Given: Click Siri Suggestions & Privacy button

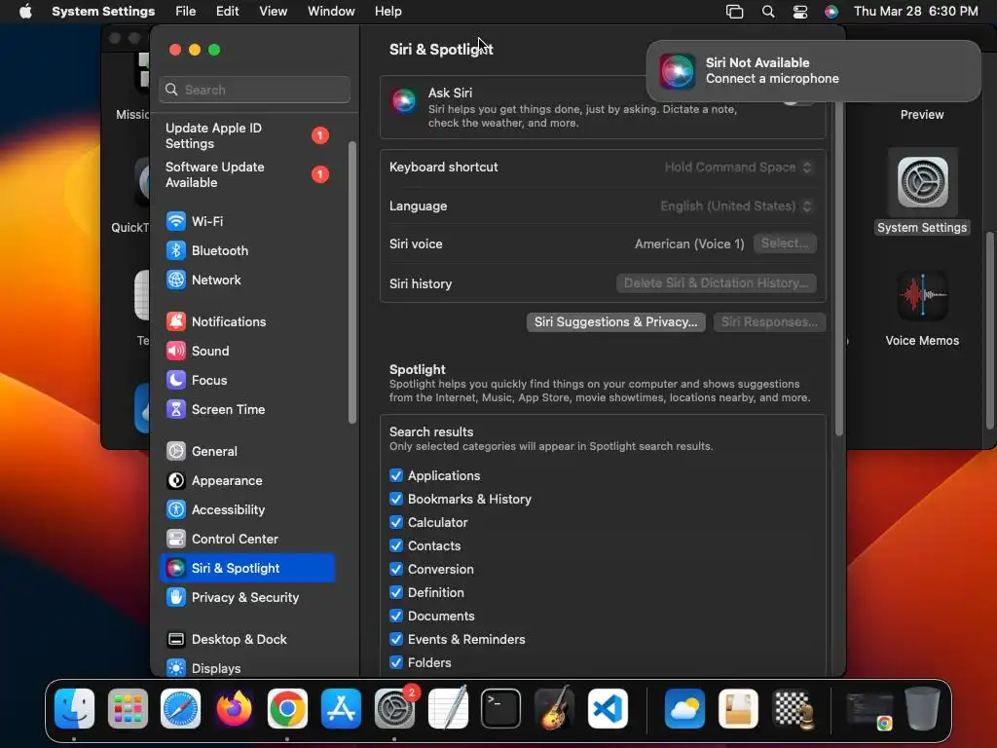Looking at the screenshot, I should pos(615,321).
